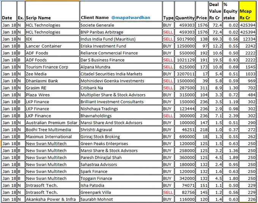Select the Societe Generale client cell
The image size is (258, 203).
coord(121,25)
